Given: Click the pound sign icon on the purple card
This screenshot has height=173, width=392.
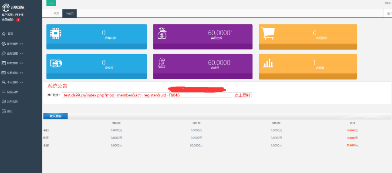Looking at the screenshot, I should pyautogui.click(x=162, y=63).
